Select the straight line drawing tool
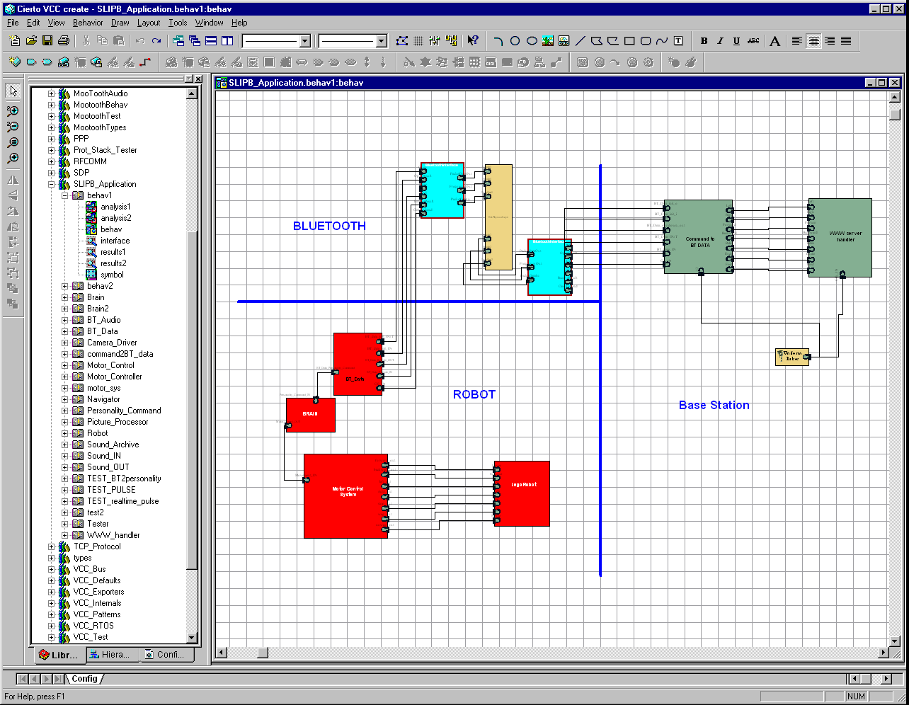 tap(581, 41)
